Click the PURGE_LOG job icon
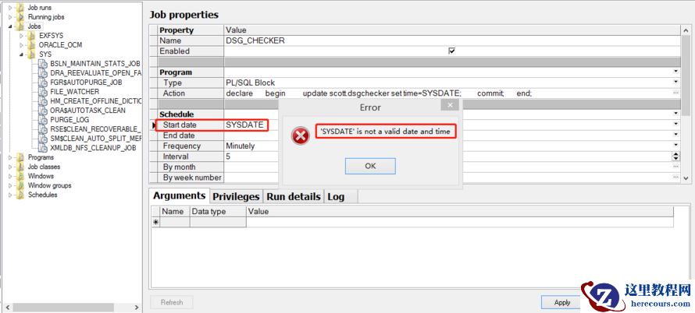This screenshot has width=695, height=313. click(x=42, y=119)
